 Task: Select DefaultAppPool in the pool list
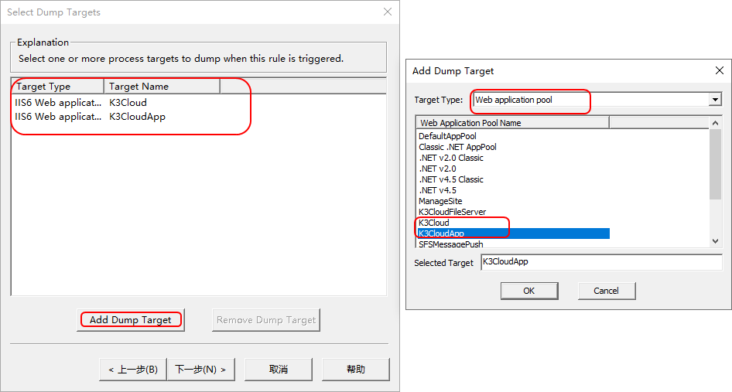(x=448, y=136)
